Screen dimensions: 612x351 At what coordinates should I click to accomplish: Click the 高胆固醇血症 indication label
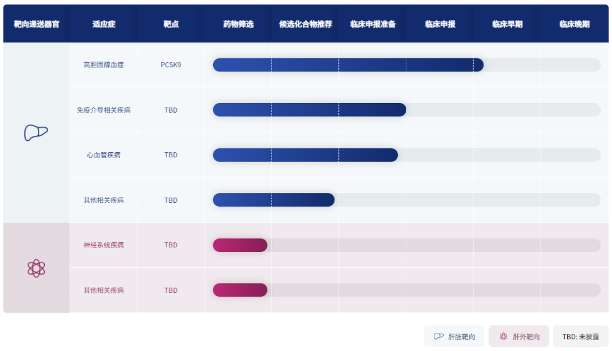coord(104,65)
